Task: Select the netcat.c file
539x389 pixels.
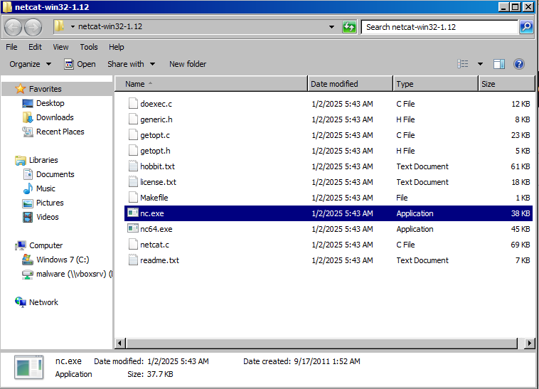Action: pyautogui.click(x=329, y=245)
